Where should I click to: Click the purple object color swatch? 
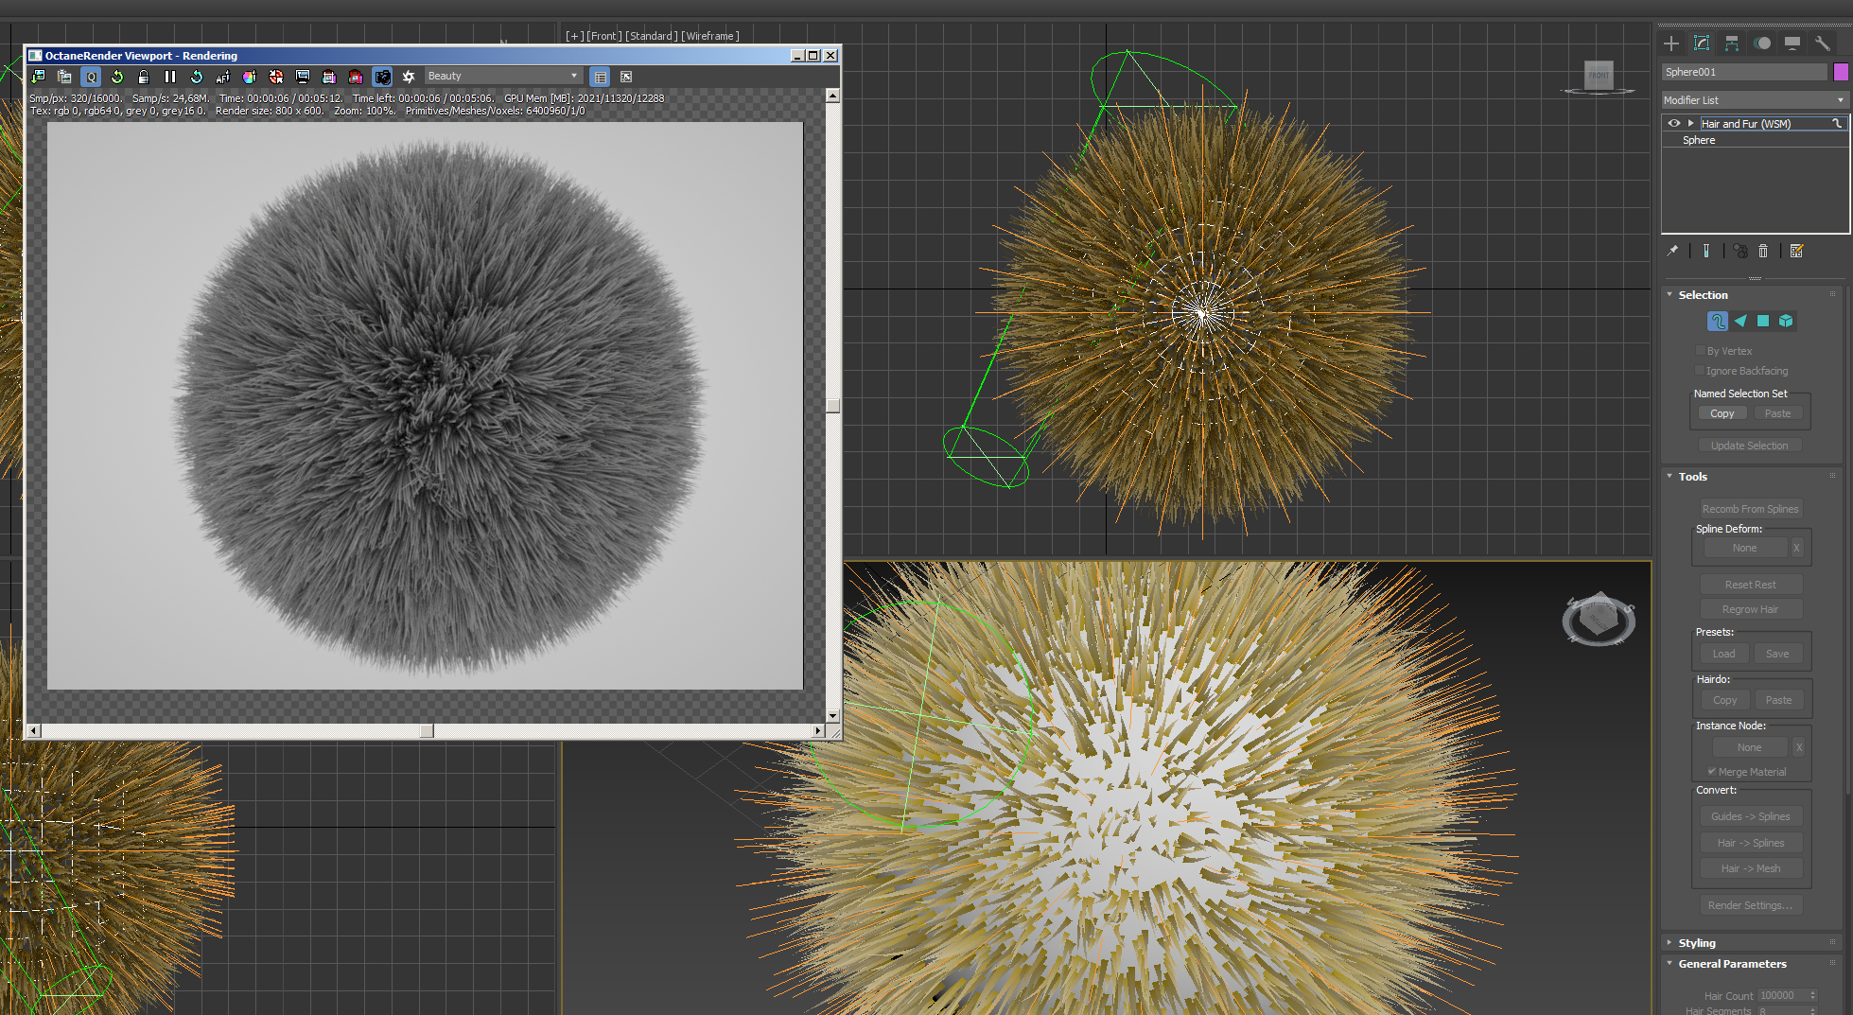click(1841, 72)
